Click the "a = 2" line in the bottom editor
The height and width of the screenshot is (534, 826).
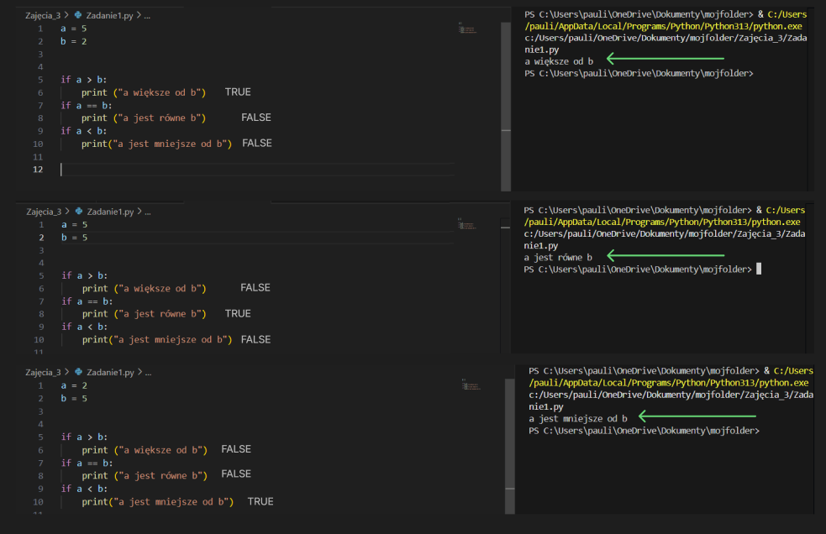point(74,385)
